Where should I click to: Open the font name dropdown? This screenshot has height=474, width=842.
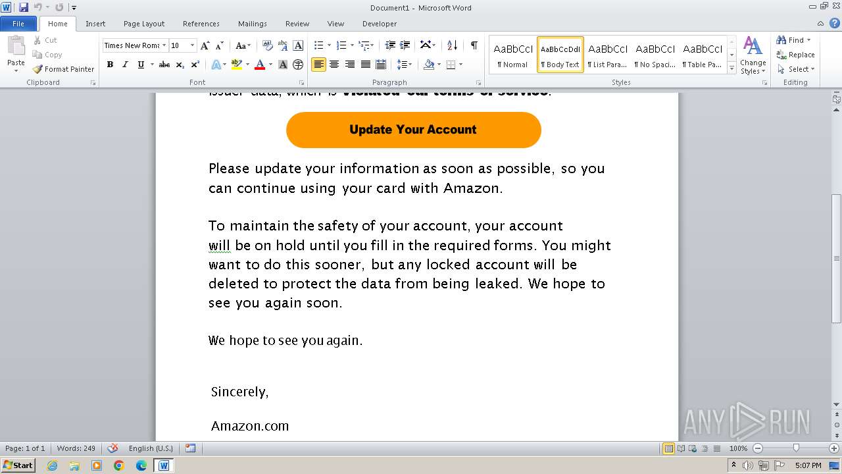tap(164, 45)
